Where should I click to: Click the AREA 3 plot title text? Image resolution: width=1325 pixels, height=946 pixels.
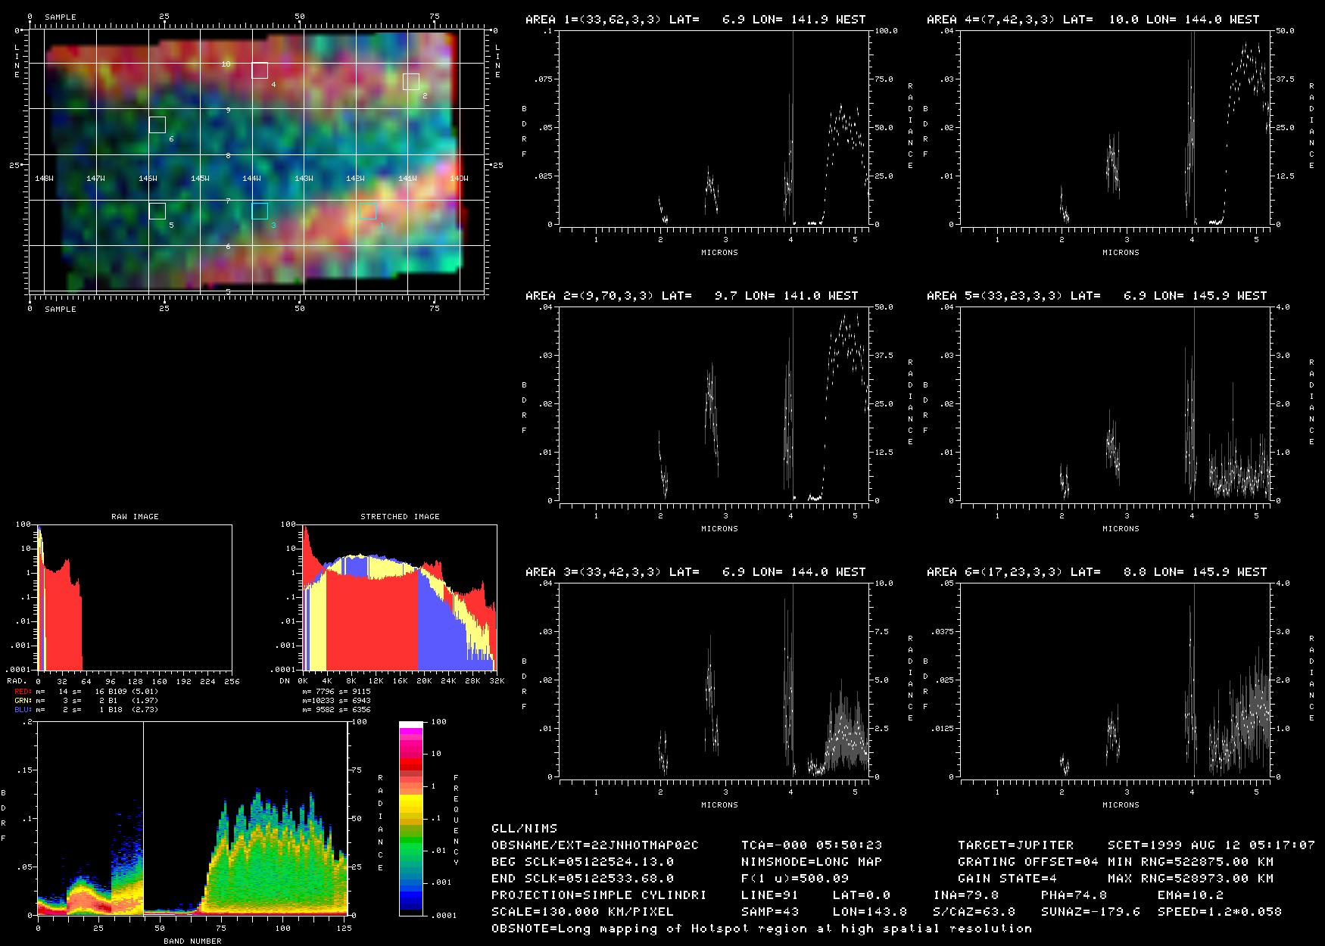(x=695, y=572)
